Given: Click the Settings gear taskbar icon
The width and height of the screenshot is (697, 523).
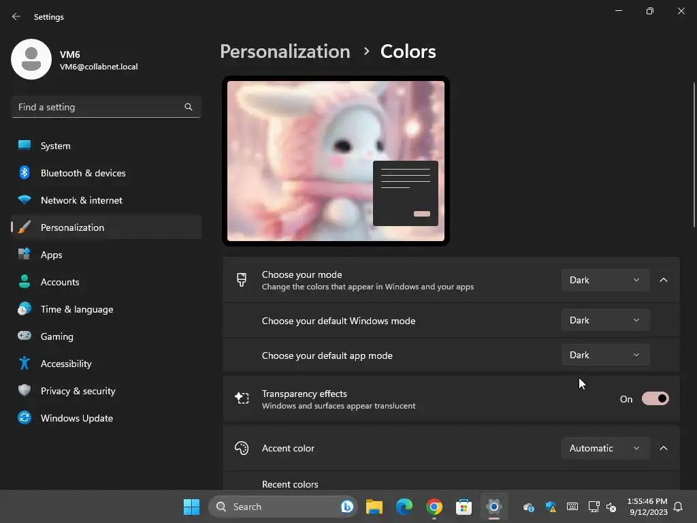Looking at the screenshot, I should pos(494,507).
